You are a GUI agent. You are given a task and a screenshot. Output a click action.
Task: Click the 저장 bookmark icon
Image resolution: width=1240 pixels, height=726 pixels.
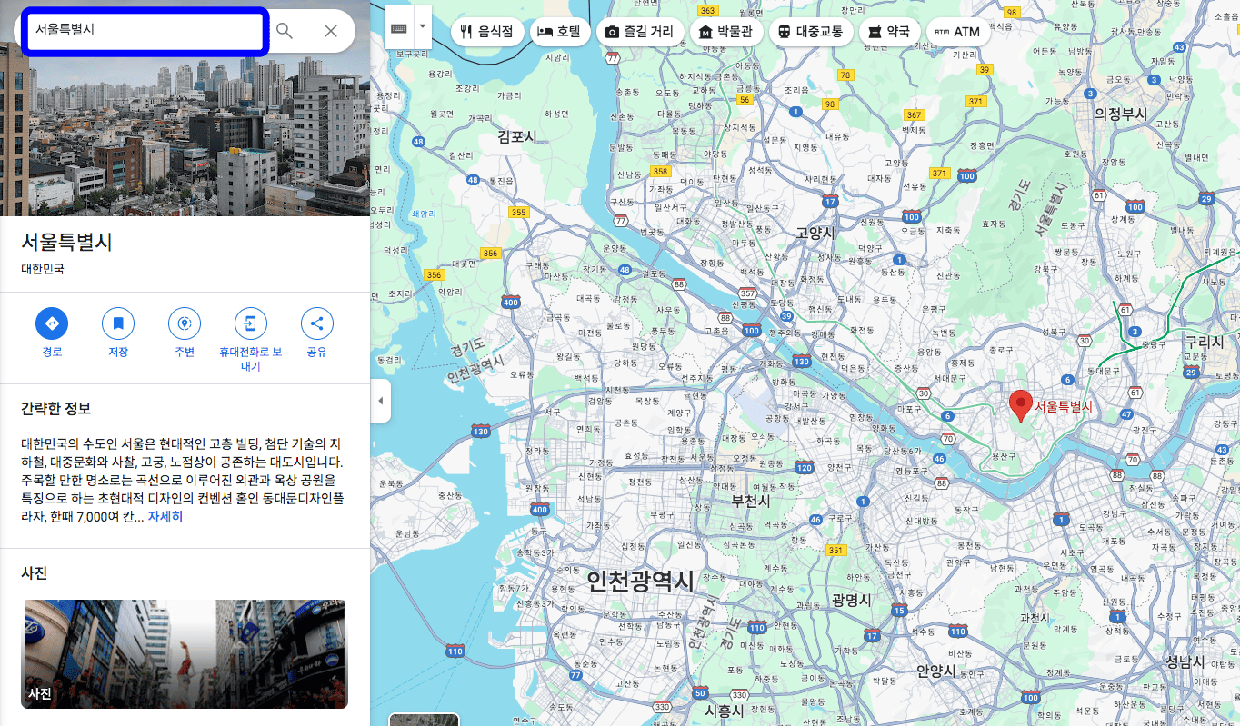coord(118,323)
